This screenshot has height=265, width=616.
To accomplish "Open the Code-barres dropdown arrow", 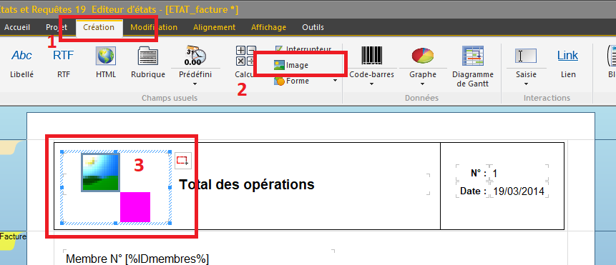I will click(371, 84).
